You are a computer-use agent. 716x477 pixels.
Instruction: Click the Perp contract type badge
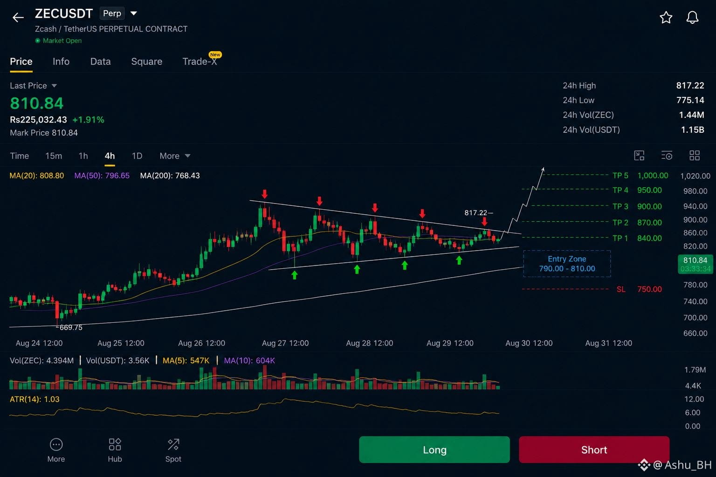pyautogui.click(x=112, y=14)
